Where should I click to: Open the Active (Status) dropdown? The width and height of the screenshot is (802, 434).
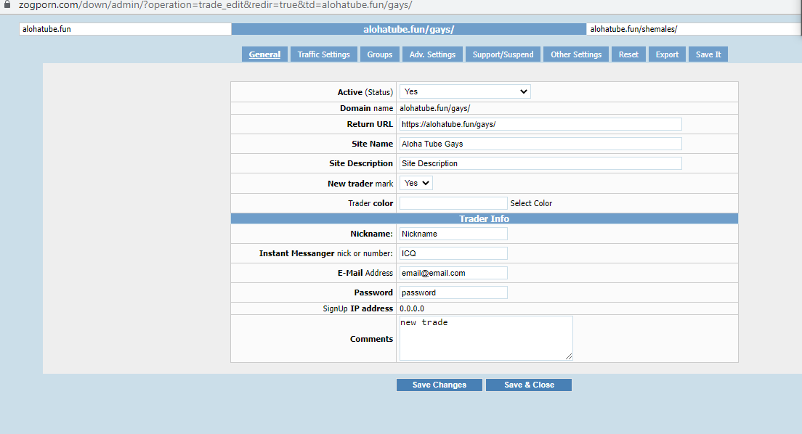[465, 91]
